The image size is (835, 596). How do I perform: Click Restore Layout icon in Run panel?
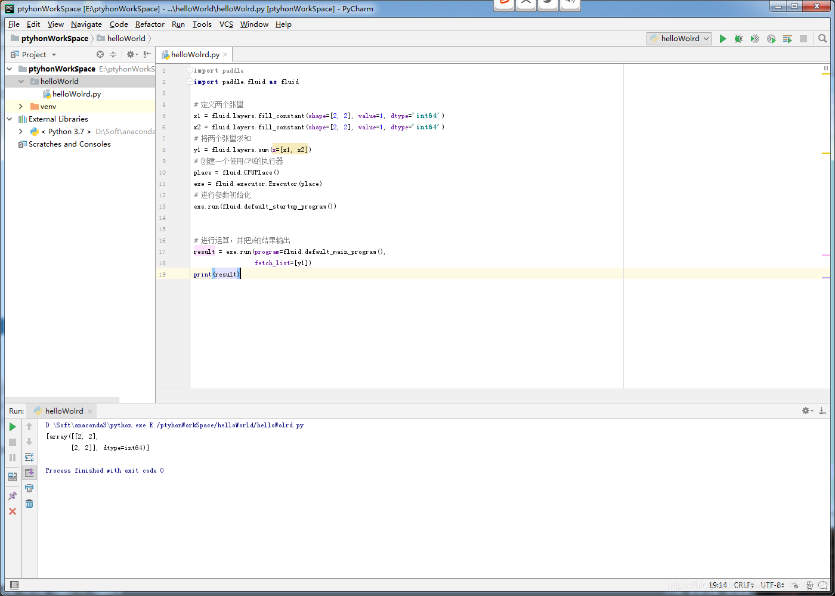point(13,476)
